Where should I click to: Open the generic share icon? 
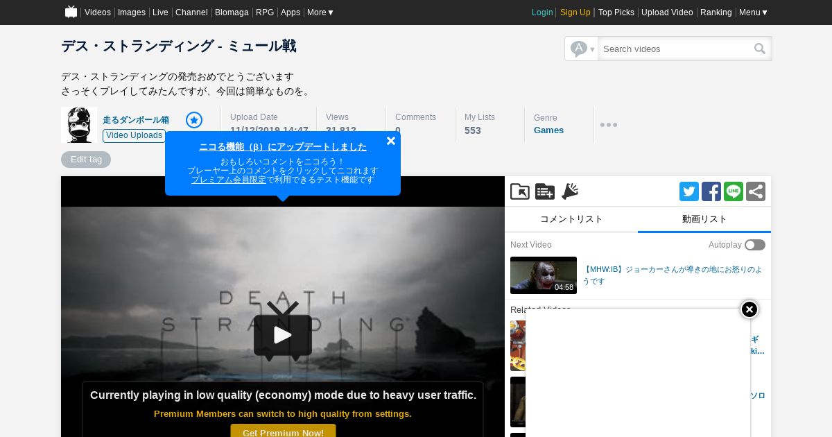tap(756, 191)
